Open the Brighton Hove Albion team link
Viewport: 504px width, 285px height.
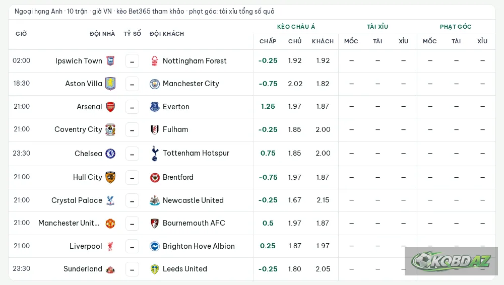tap(199, 246)
